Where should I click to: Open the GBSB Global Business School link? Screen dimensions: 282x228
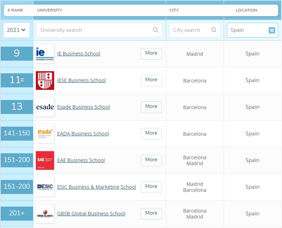91,214
